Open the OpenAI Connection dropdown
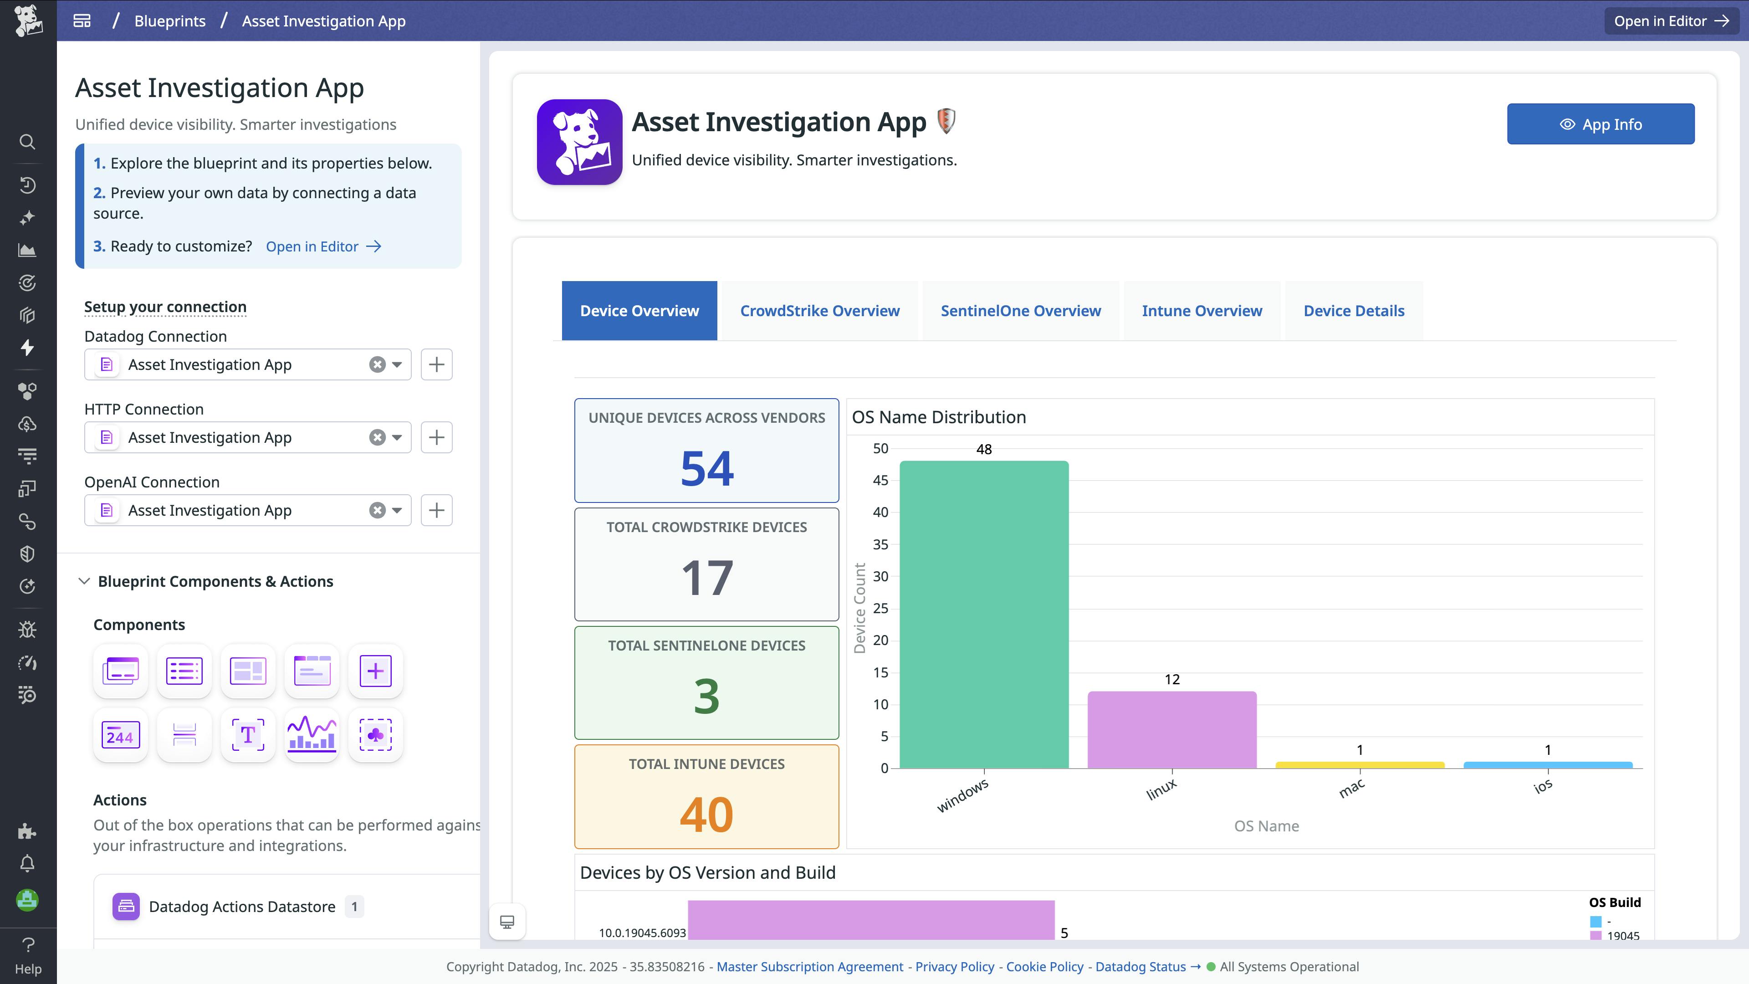Image resolution: width=1749 pixels, height=984 pixels. 397,510
